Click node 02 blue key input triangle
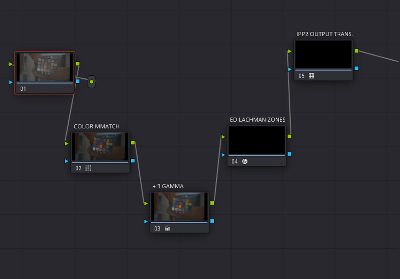 point(67,161)
